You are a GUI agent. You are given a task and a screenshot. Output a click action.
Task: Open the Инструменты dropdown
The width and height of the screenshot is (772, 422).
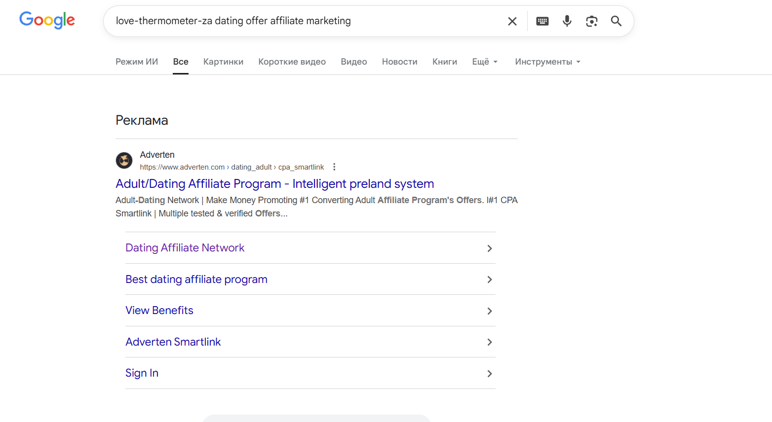(x=547, y=62)
